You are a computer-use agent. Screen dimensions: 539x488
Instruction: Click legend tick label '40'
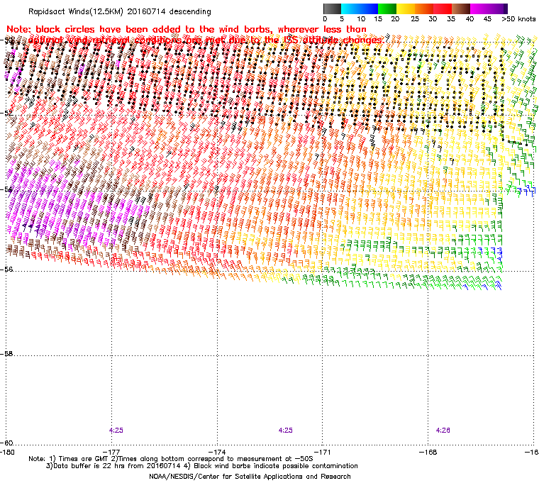click(x=470, y=19)
